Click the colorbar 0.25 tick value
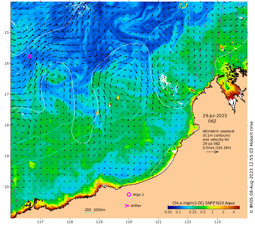Viewport: 255px width, 226px height. (x=193, y=212)
